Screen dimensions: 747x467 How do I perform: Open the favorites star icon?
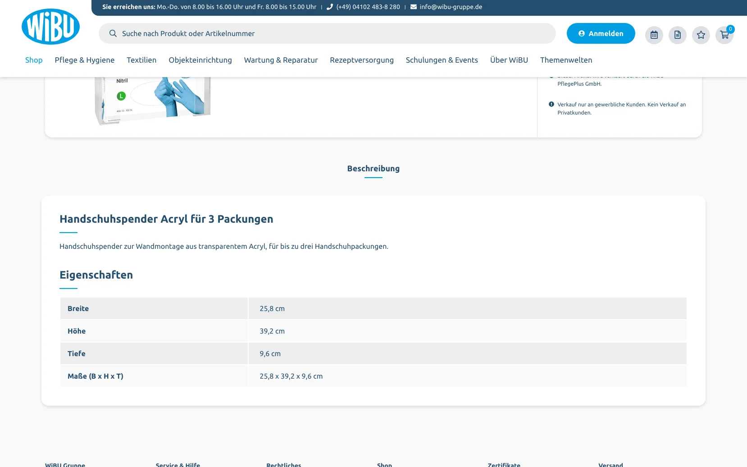(701, 35)
